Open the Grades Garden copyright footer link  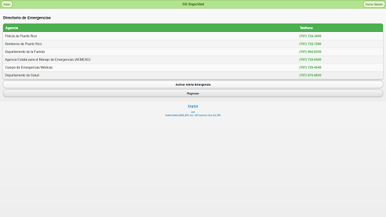(x=193, y=115)
